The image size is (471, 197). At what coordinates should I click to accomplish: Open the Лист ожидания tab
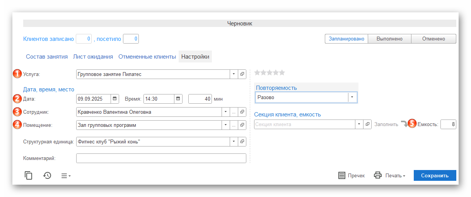click(93, 57)
